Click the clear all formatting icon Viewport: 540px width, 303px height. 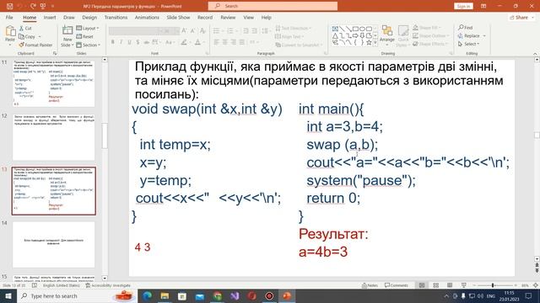tap(202, 31)
